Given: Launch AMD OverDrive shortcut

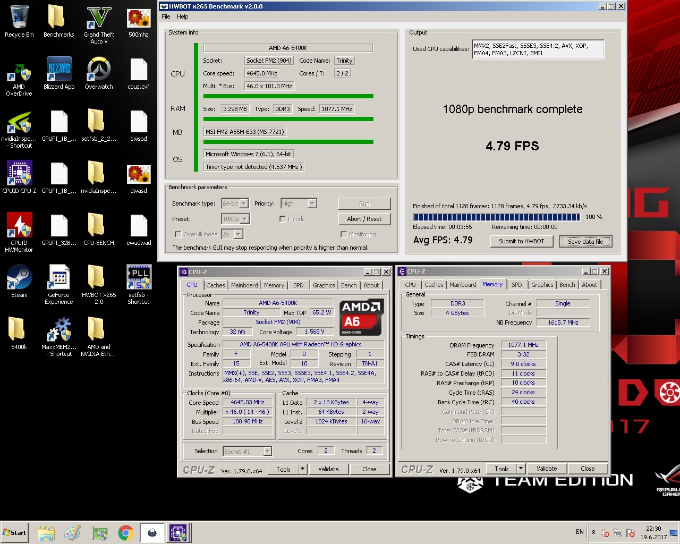Looking at the screenshot, I should pyautogui.click(x=19, y=80).
